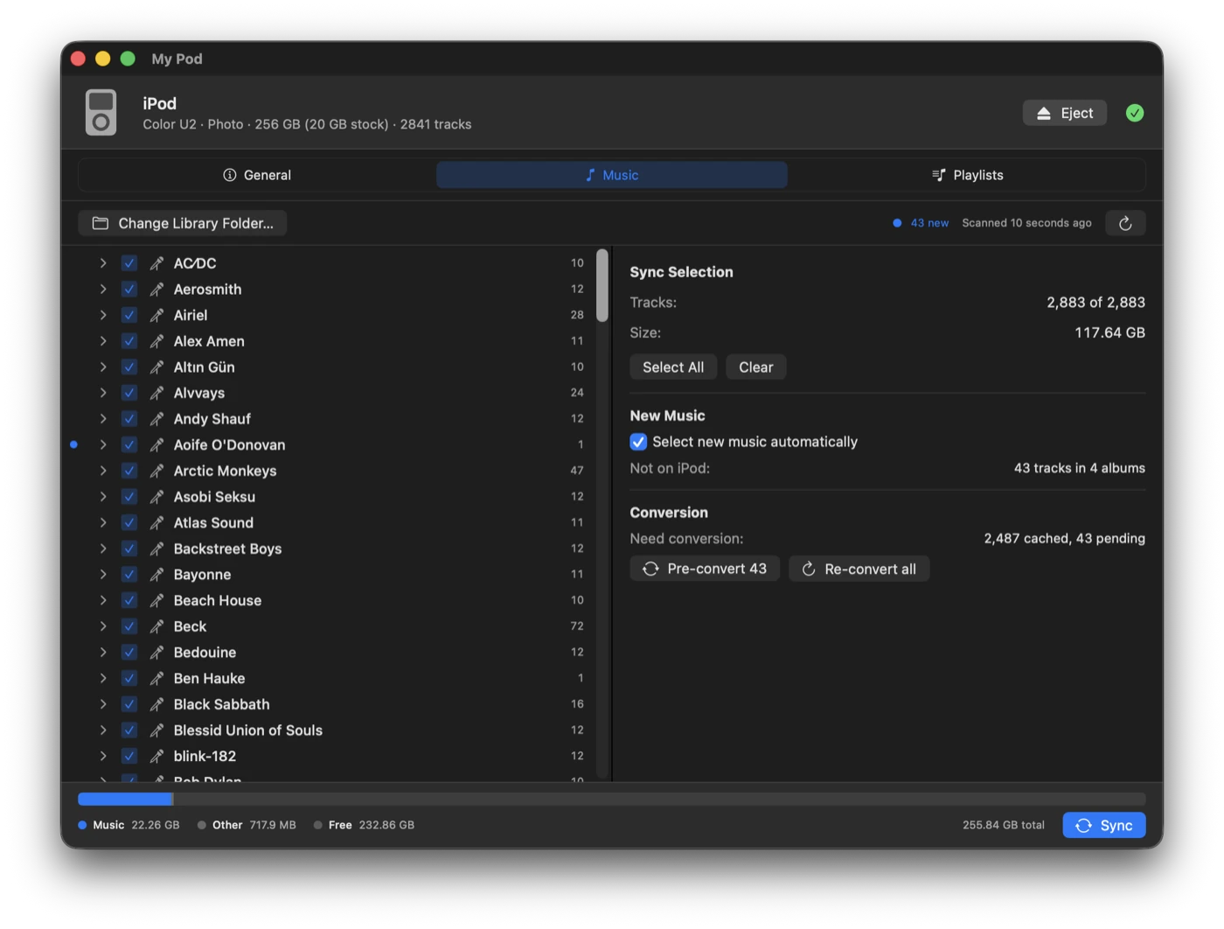Open Change Library Folder dialog

(183, 223)
